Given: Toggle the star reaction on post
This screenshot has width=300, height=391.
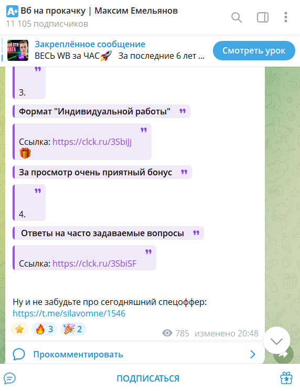Looking at the screenshot, I should (x=19, y=329).
